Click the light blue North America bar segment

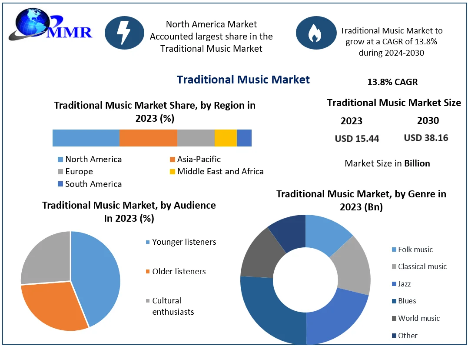point(86,138)
